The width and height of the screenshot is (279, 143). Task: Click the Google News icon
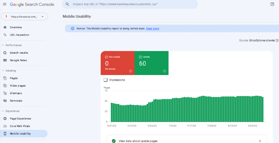[5, 60]
